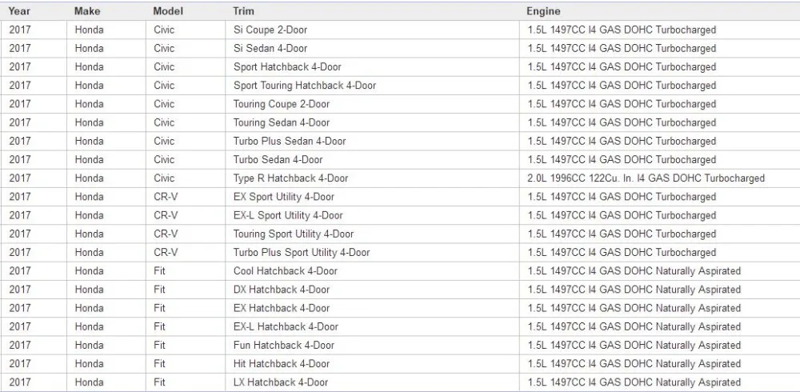The image size is (800, 392).
Task: Click the 2017 year cell in Hit Hatchback row
Action: tap(34, 364)
